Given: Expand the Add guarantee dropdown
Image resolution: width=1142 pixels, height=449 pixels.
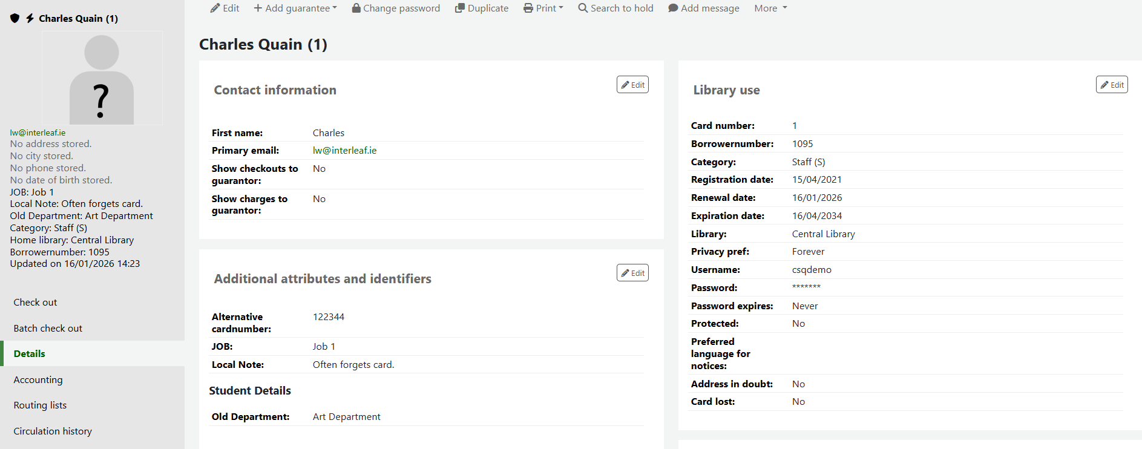Looking at the screenshot, I should pyautogui.click(x=295, y=8).
